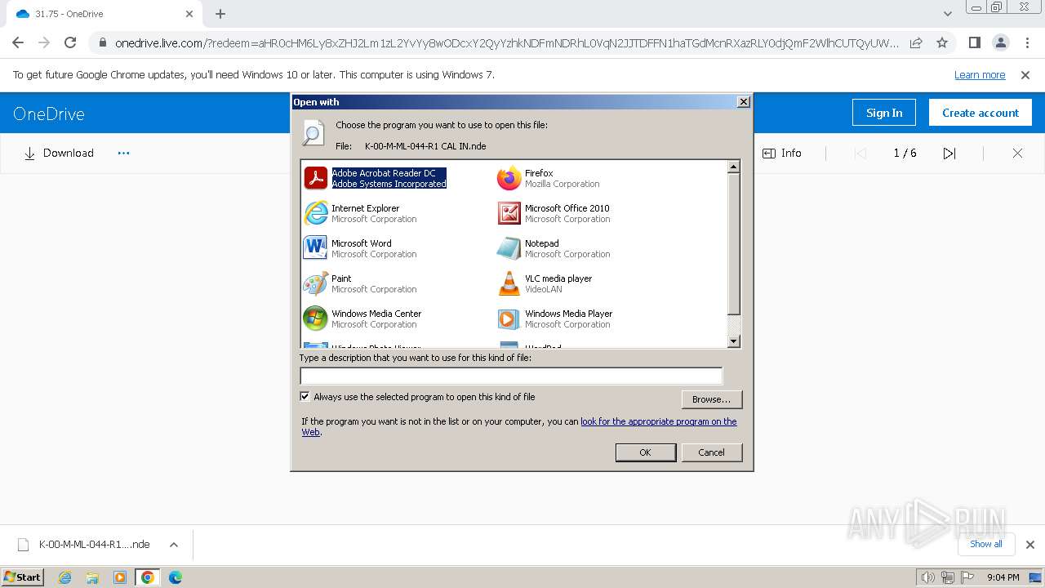Close the 31.75 - OneDrive tab
The image size is (1045, 588).
(x=189, y=14)
